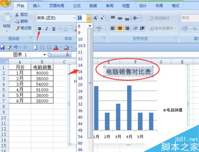Select the 电脑销售对比表 chart title
This screenshot has height=152, width=199.
[x=129, y=72]
